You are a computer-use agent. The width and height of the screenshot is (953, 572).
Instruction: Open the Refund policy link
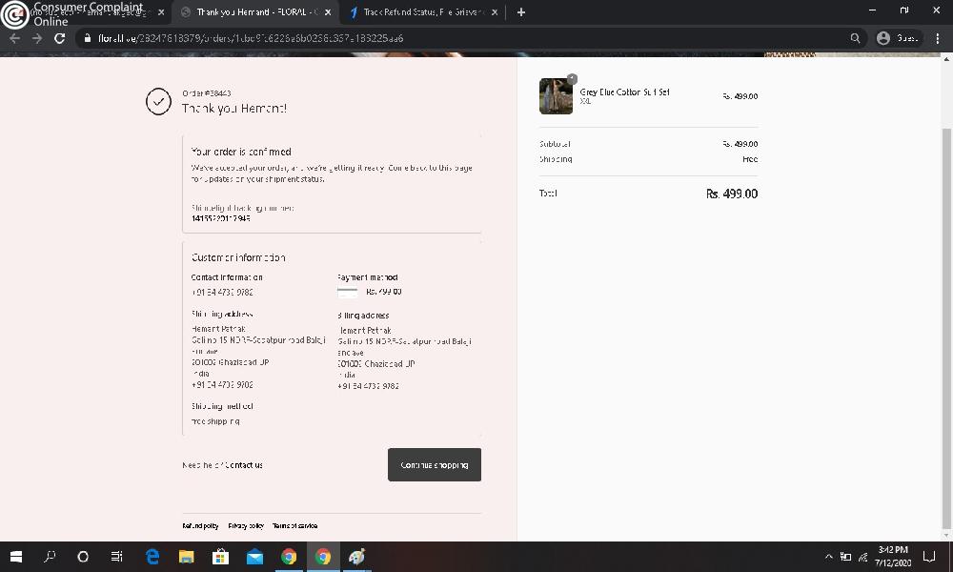[200, 526]
